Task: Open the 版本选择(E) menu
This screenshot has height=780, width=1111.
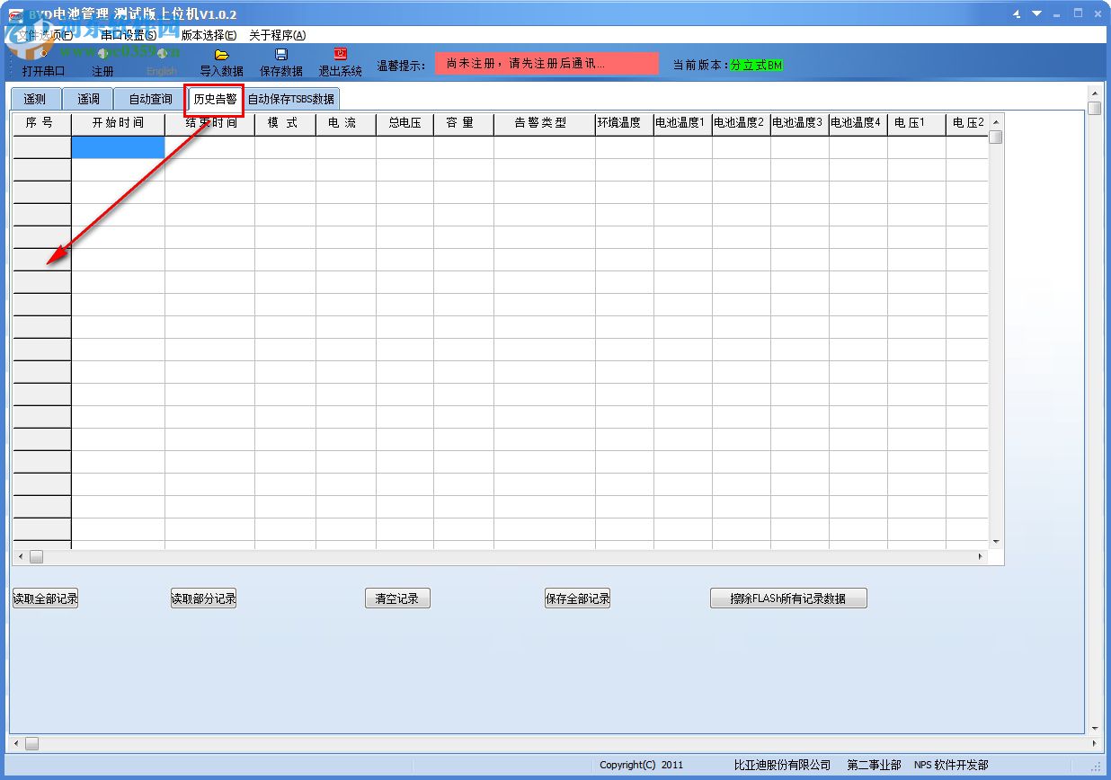Action: coord(209,35)
